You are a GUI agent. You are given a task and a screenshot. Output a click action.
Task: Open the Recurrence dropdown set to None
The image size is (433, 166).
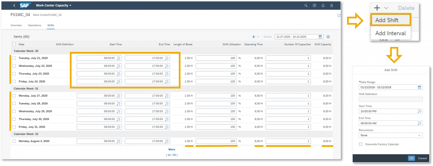(x=391, y=136)
